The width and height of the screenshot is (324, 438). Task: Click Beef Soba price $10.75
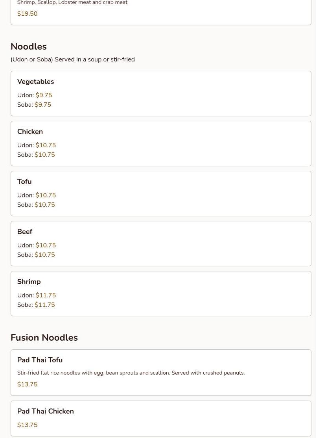[45, 255]
